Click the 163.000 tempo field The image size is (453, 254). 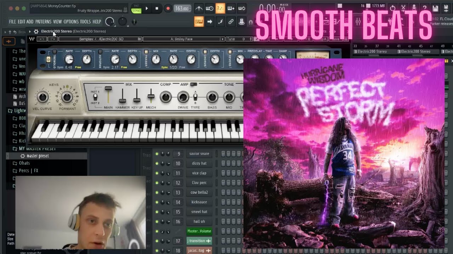[x=182, y=8]
